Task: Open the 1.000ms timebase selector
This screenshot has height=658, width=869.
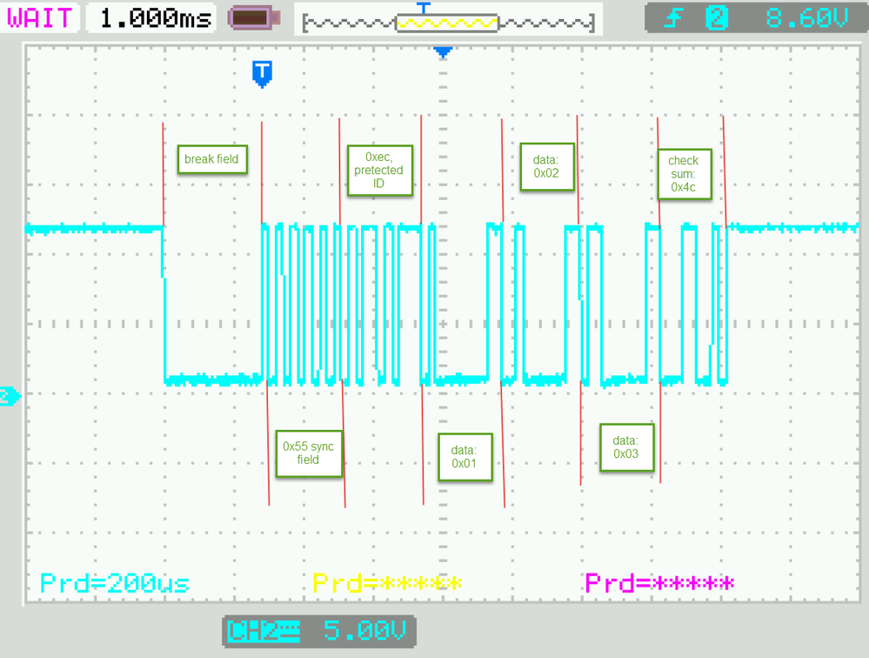Action: [153, 17]
